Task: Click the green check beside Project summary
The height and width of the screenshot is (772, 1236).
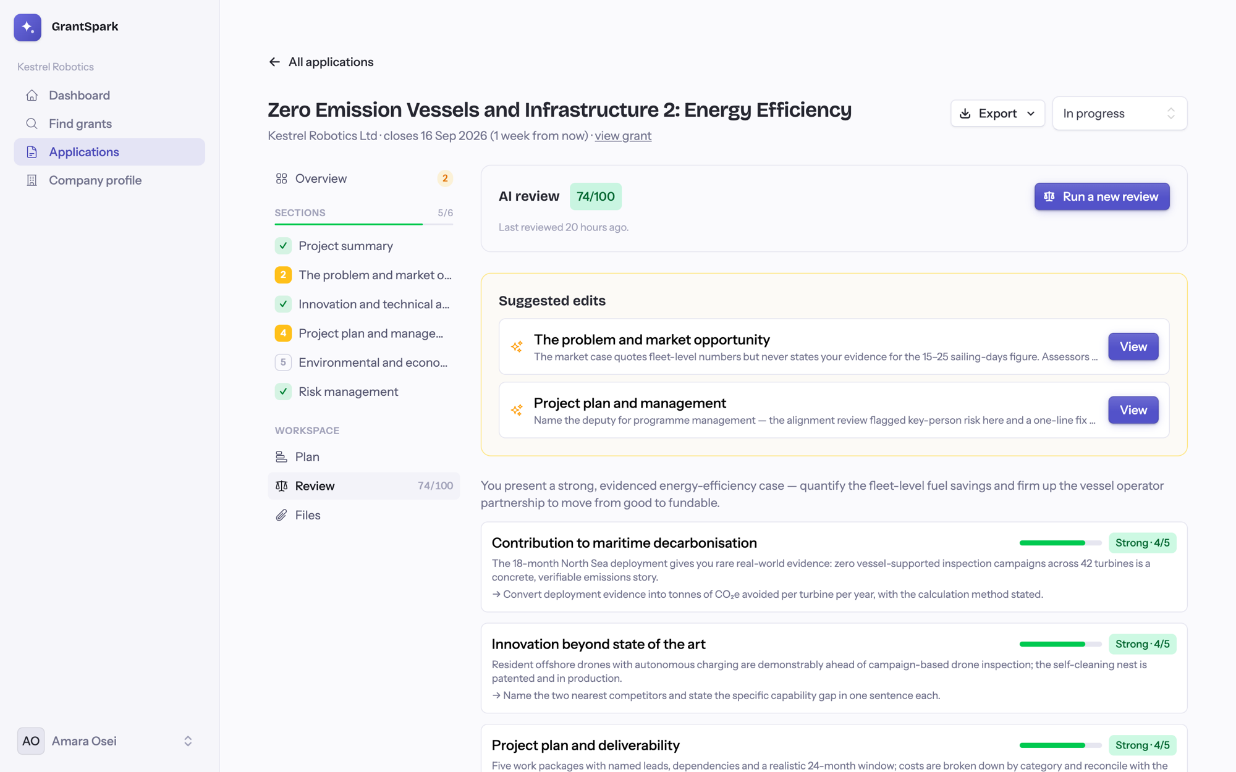Action: point(283,246)
